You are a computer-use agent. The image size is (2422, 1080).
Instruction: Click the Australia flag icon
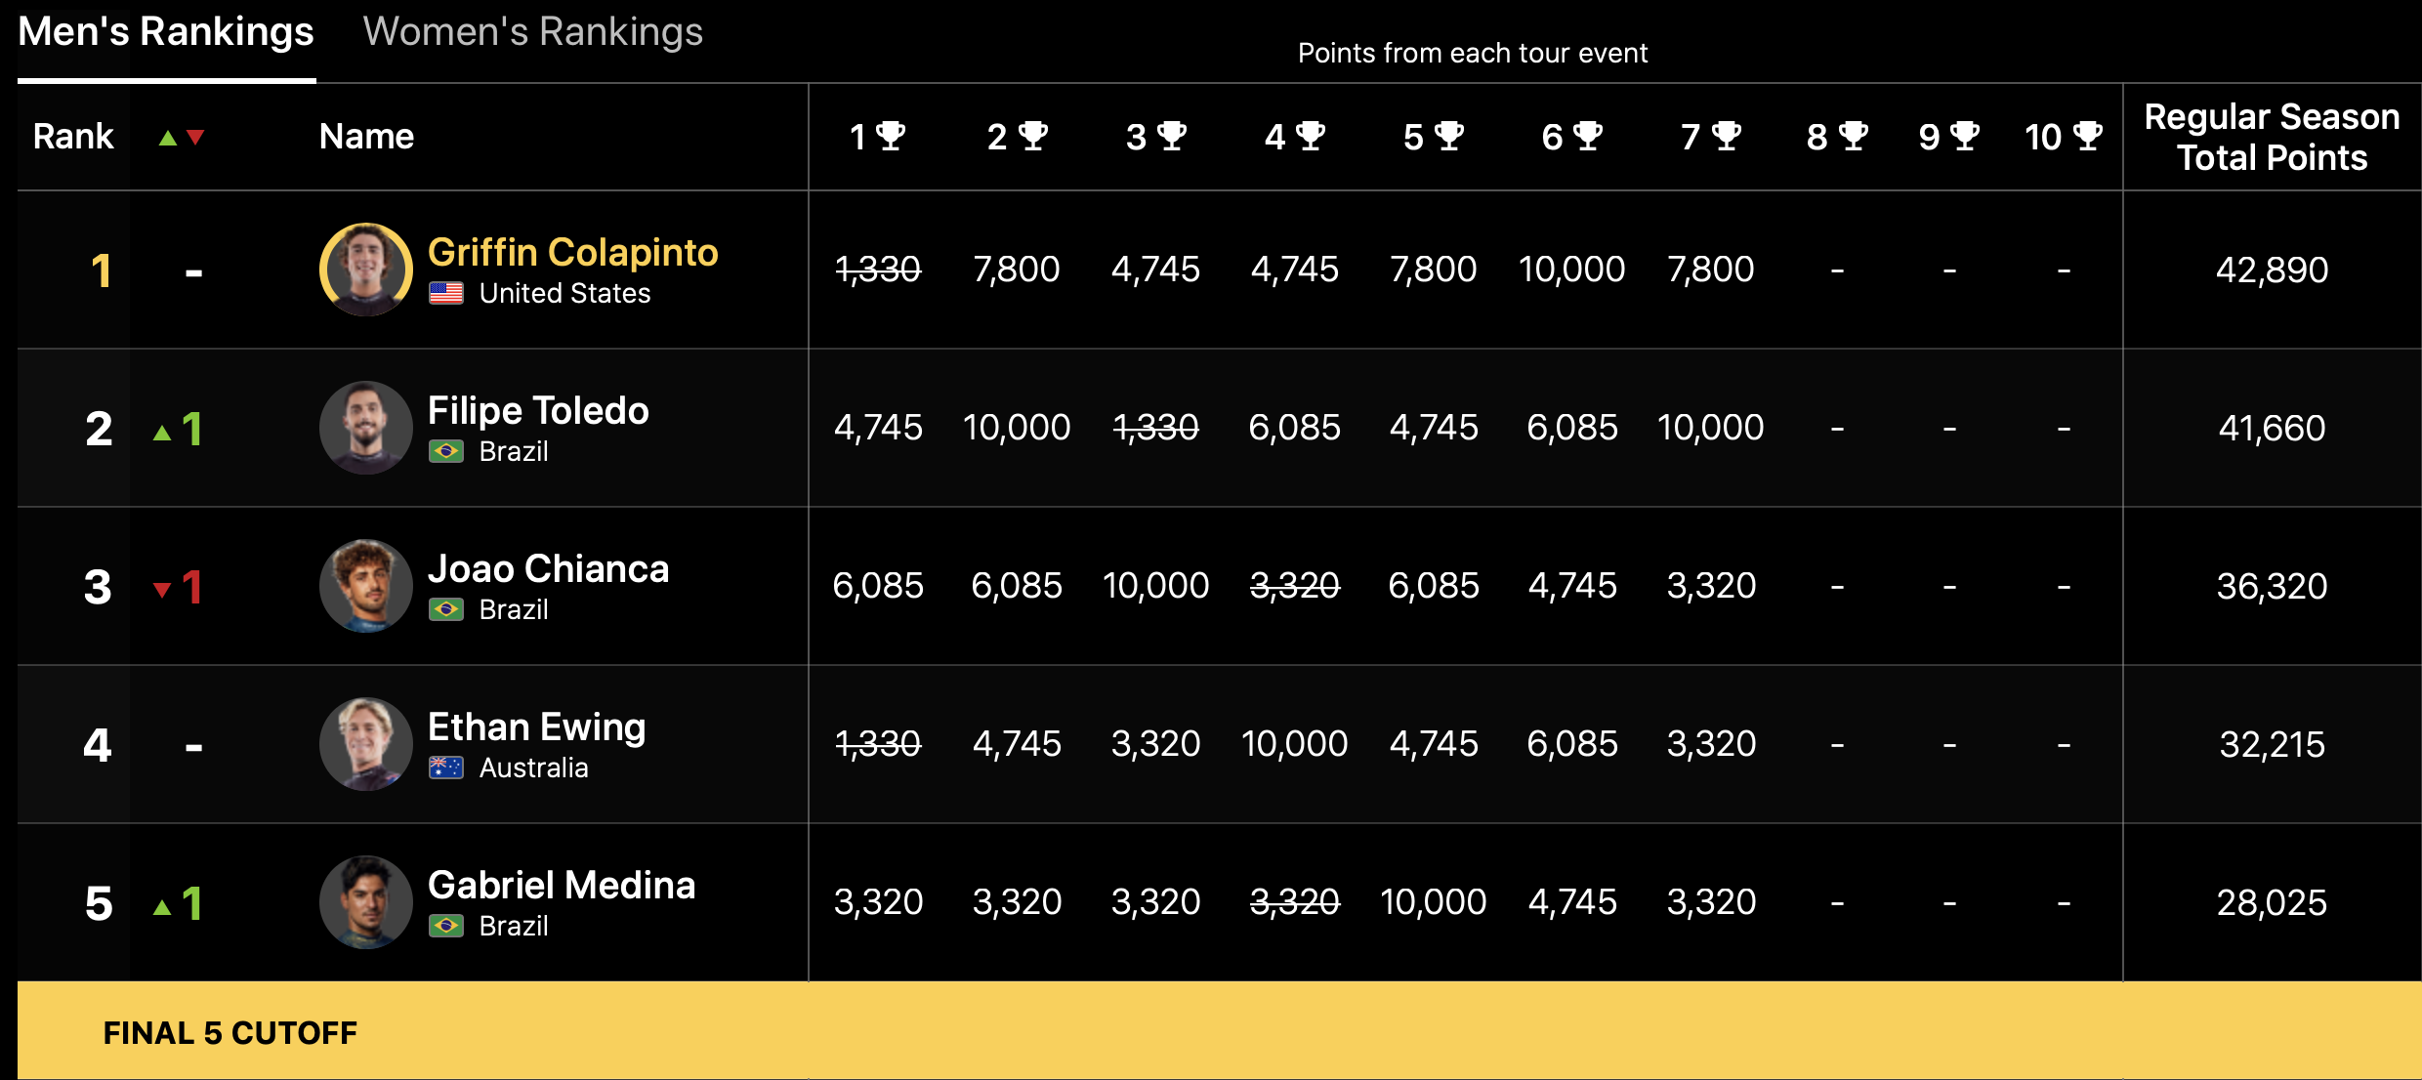pos(446,768)
